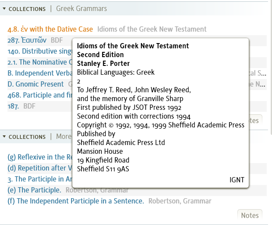Collapse the Greek Grammars collections section
Image resolution: width=272 pixels, height=225 pixels.
(x=4, y=9)
